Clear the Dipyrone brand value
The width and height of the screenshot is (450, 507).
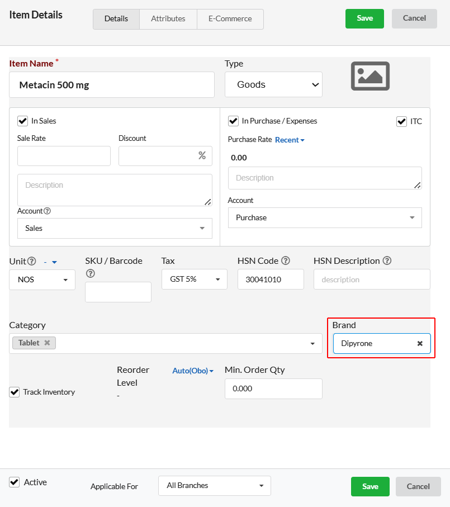[420, 343]
